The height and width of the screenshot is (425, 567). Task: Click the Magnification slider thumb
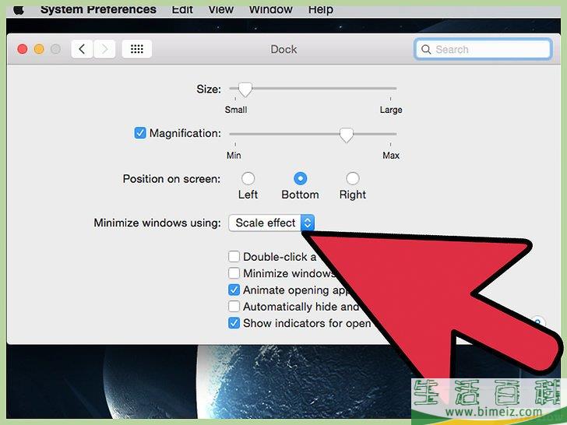tap(347, 135)
